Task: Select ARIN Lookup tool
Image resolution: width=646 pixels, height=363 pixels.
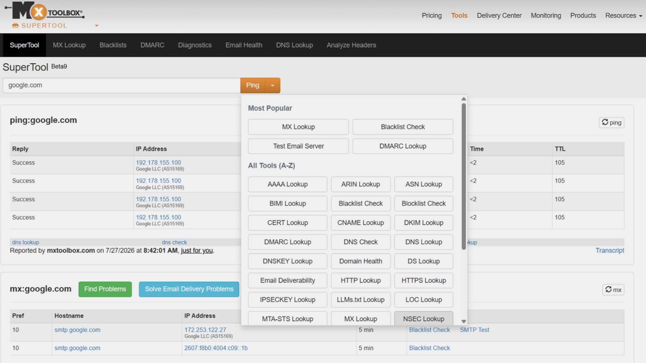Action: tap(361, 184)
